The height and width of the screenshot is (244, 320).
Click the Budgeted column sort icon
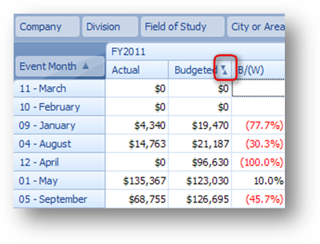224,70
